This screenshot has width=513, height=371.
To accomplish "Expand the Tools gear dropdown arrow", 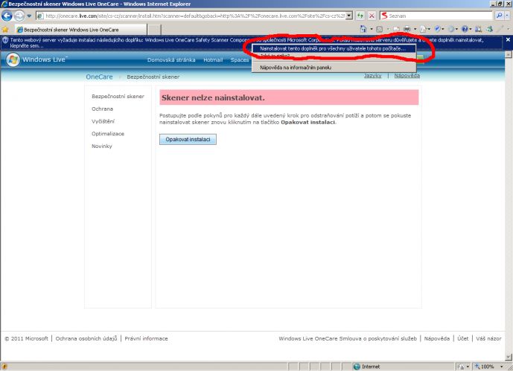I will coord(456,29).
